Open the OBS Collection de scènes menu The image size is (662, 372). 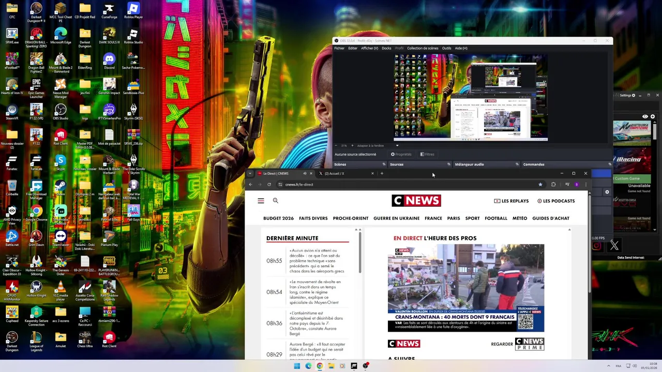pyautogui.click(x=423, y=48)
